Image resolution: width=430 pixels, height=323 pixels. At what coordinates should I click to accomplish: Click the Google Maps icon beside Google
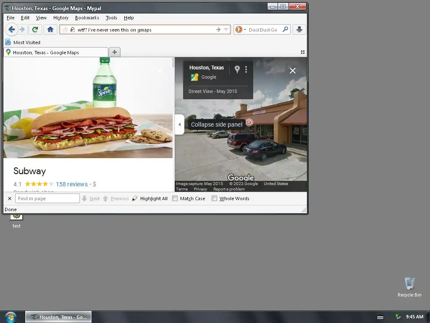[194, 77]
